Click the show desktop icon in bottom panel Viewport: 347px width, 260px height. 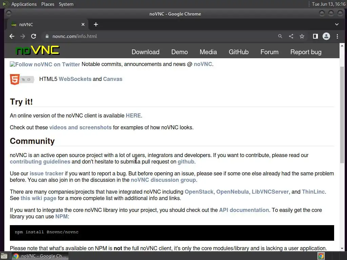coord(4,256)
